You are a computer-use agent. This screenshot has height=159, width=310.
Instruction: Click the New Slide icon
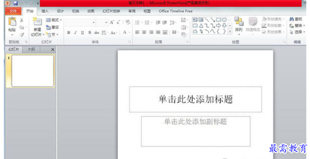(x=37, y=22)
